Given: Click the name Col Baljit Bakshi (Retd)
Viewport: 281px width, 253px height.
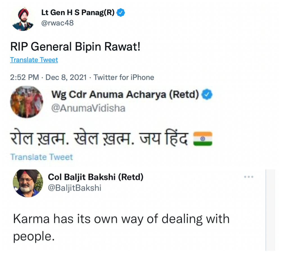Looking at the screenshot, I should [x=96, y=177].
